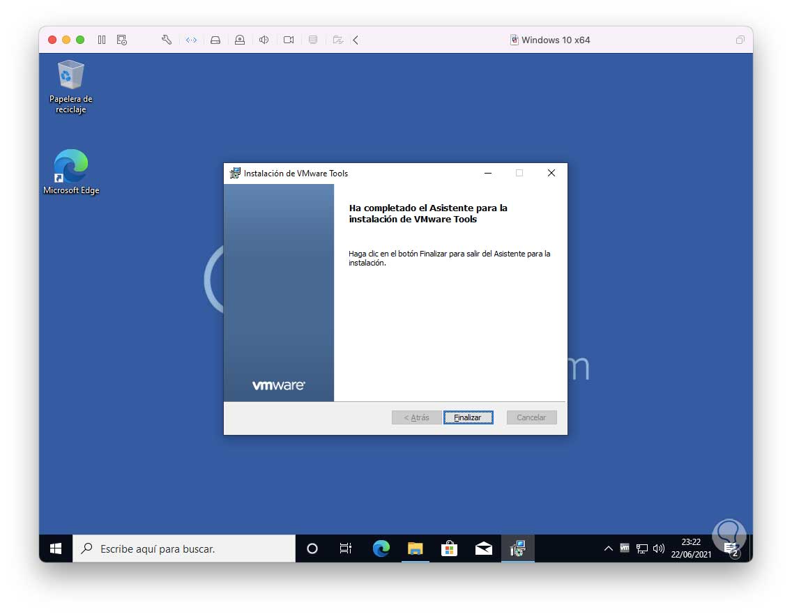Open Cortana circle icon on taskbar
792x614 pixels.
(312, 548)
